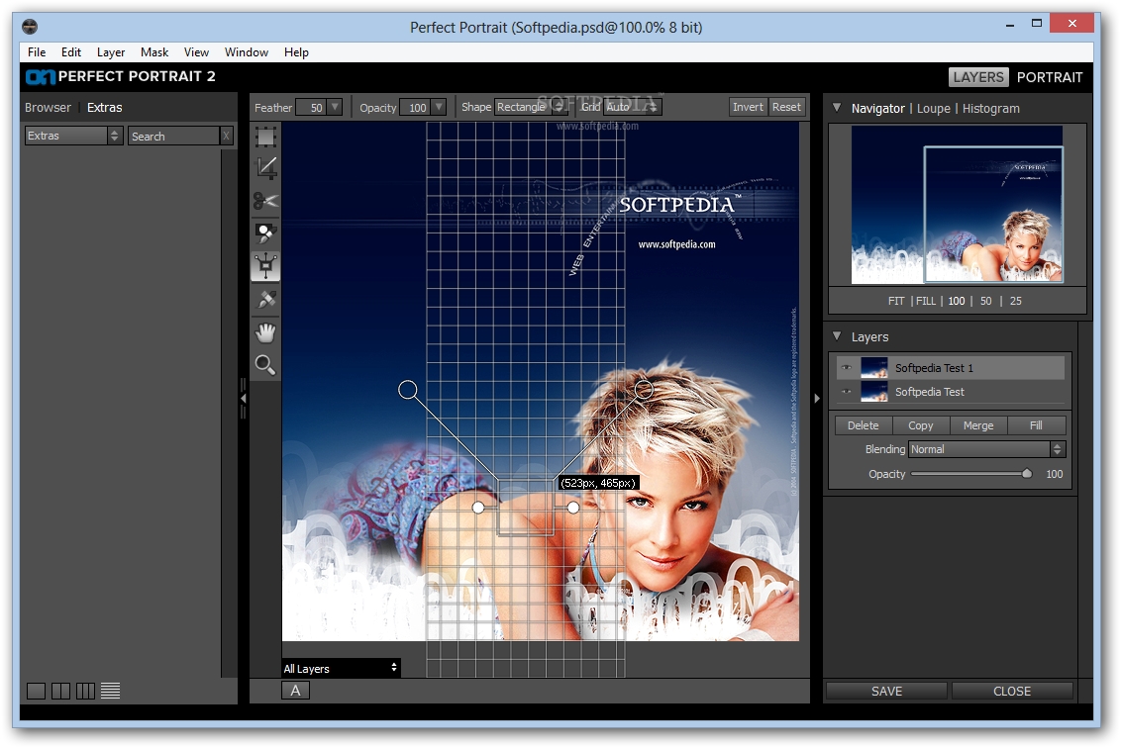The width and height of the screenshot is (1121, 748).
Task: Collapse the Navigator panel triangle
Action: tap(837, 108)
